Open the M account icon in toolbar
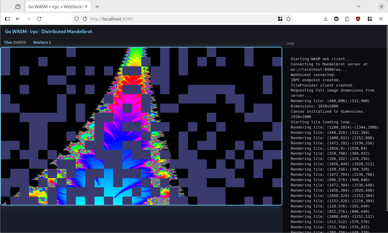This screenshot has width=388, height=233. click(x=336, y=19)
